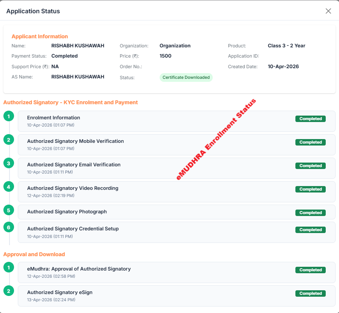Viewport: 339px width, 313px height.
Task: Click step 2 circle for Mobile Verification
Action: click(x=9, y=139)
